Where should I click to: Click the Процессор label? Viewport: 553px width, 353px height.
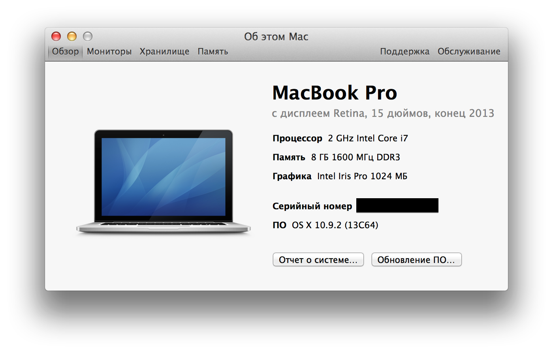297,139
